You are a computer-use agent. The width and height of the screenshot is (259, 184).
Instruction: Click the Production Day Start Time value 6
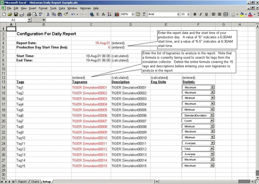109,47
